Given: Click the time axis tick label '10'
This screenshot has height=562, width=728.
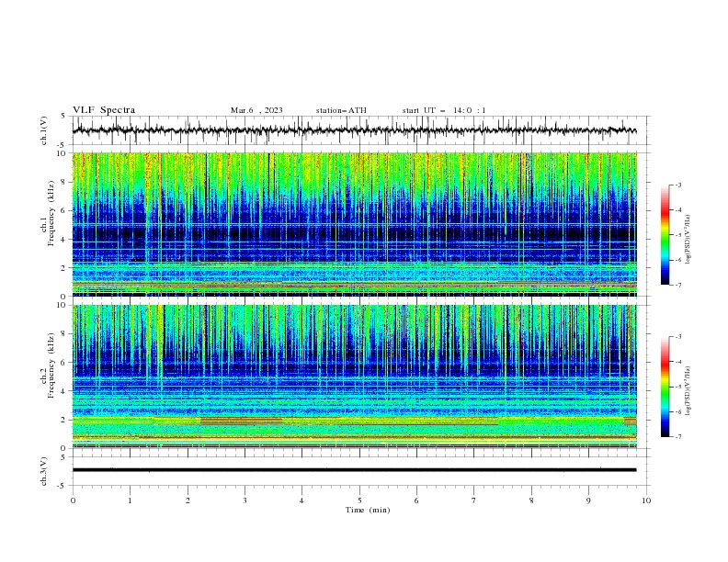Looking at the screenshot, I should pyautogui.click(x=646, y=500).
